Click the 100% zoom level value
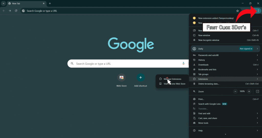 [x=242, y=91]
